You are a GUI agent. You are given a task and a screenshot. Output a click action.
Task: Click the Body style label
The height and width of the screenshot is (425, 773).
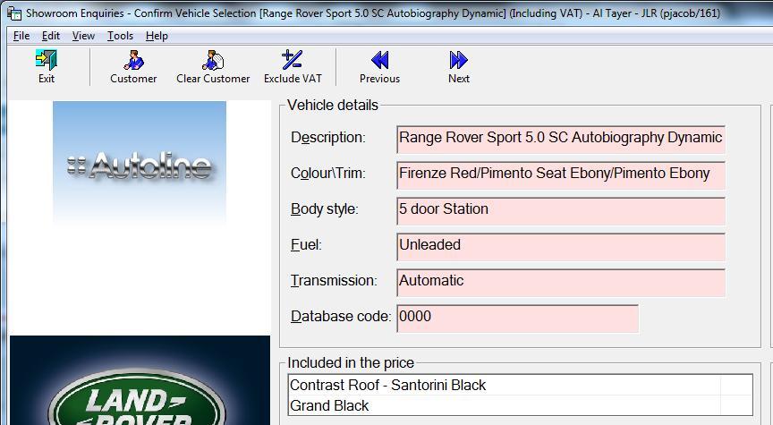[325, 209]
